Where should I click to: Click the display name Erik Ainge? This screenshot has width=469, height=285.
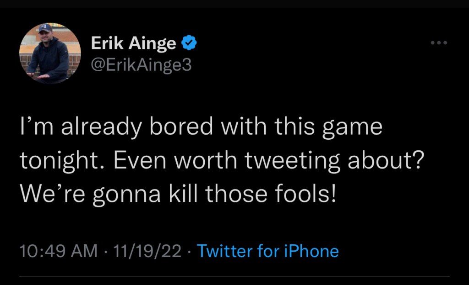click(133, 43)
